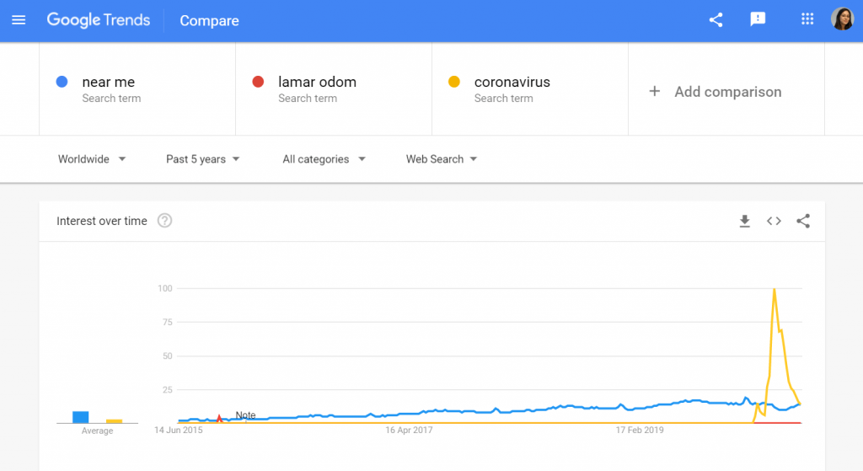Open help for Interest over time

pos(164,221)
